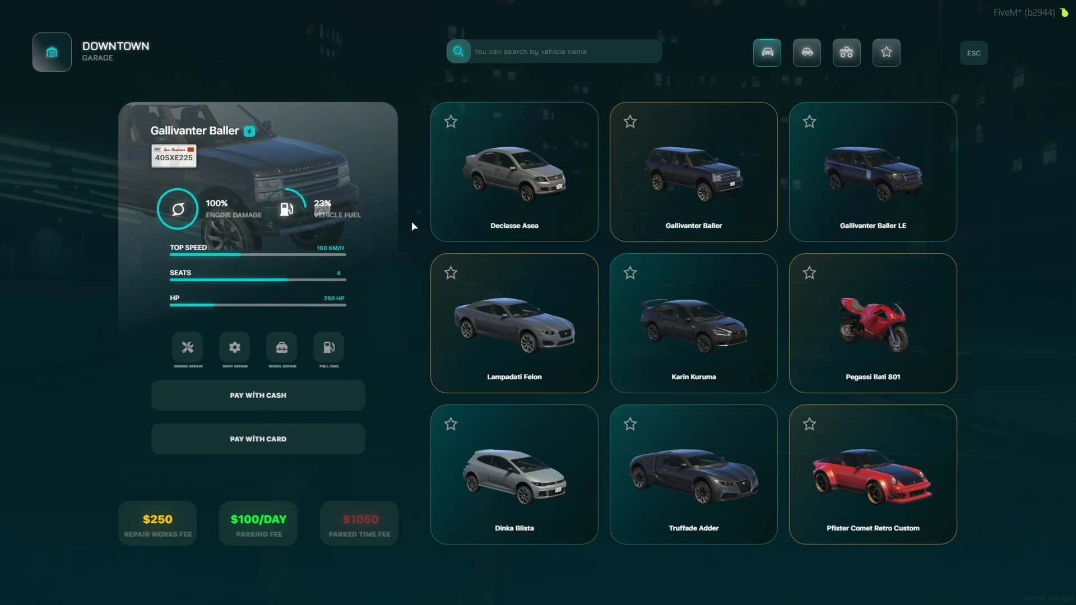Click the engine damage circular gauge
This screenshot has height=605, width=1076.
tap(178, 209)
